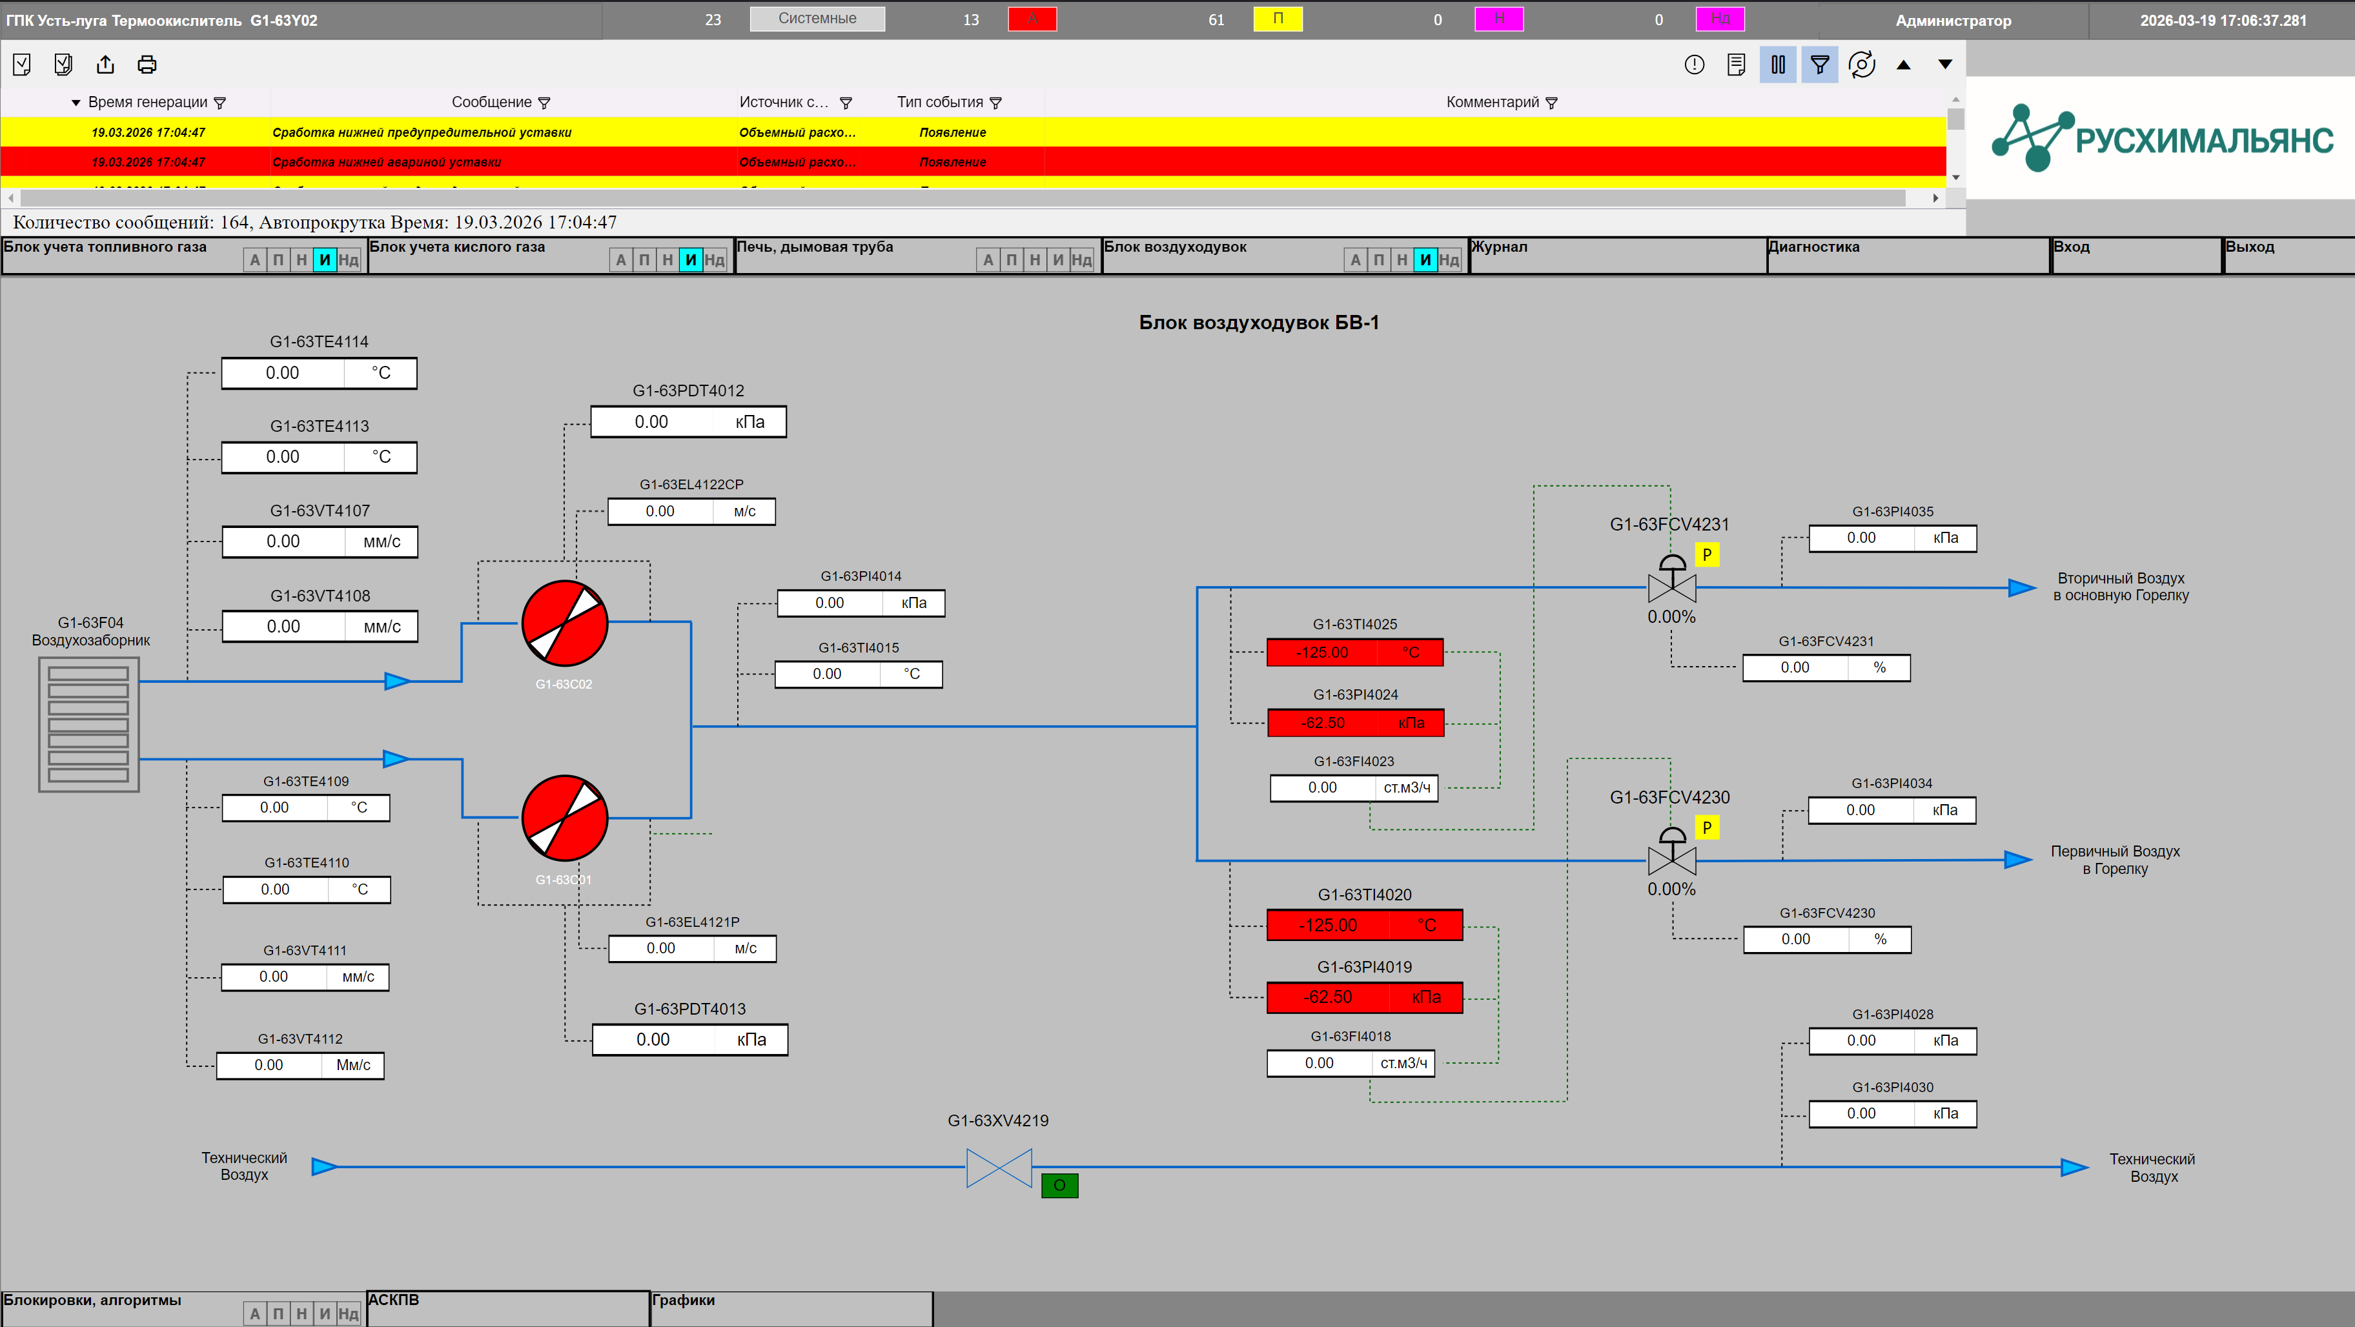Screen dimensions: 2355x1327
Task: Click the Системные messages button
Action: (x=817, y=18)
